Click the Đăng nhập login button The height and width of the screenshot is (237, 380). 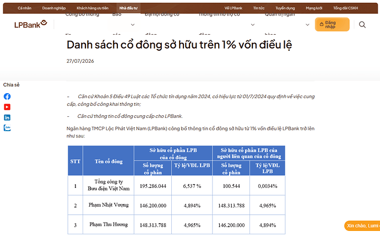[332, 24]
